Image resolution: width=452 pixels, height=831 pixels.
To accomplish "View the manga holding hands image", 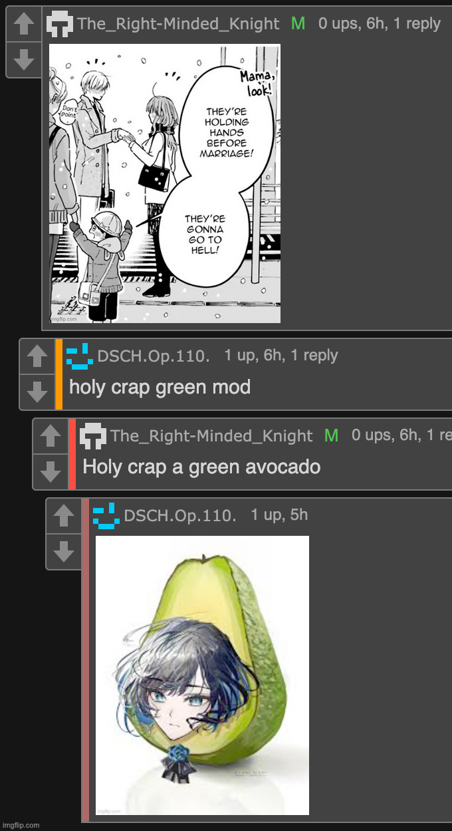I will click(x=165, y=183).
